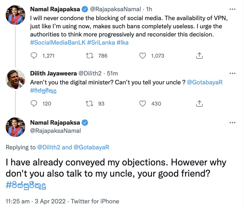The height and width of the screenshot is (210, 246).
Task: Visit @GotabayaR mention in Dilith's tweet
Action: click(205, 83)
